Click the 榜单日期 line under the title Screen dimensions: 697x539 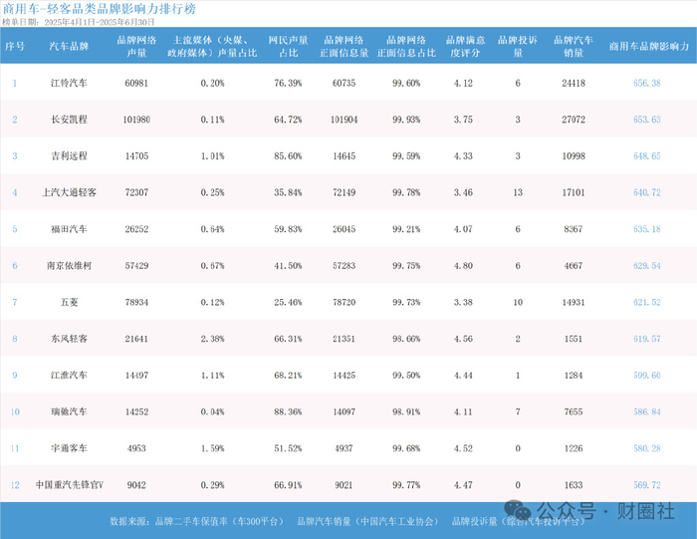(x=79, y=22)
